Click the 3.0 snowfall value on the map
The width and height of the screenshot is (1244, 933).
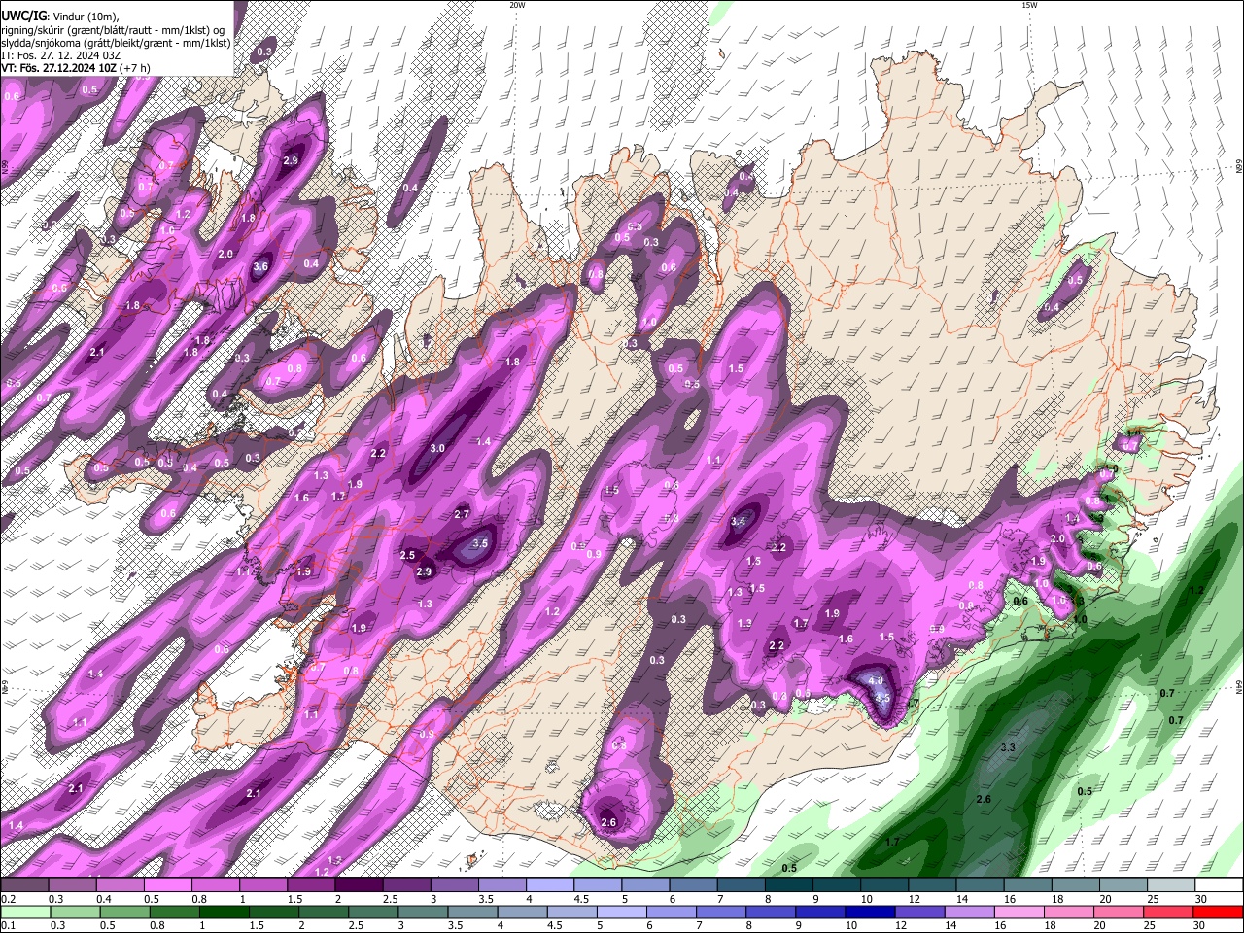[x=437, y=448]
